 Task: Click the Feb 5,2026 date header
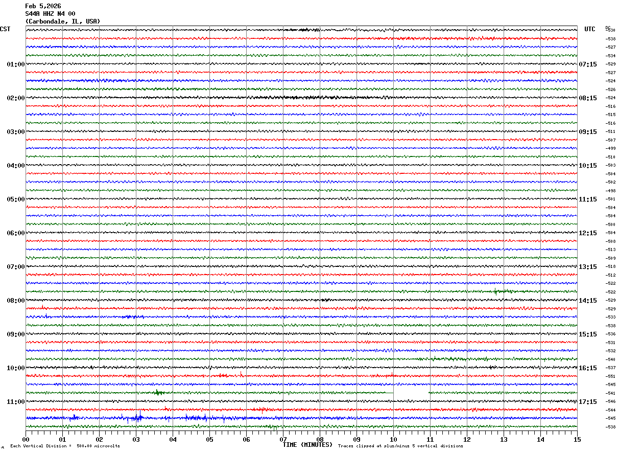43,6
